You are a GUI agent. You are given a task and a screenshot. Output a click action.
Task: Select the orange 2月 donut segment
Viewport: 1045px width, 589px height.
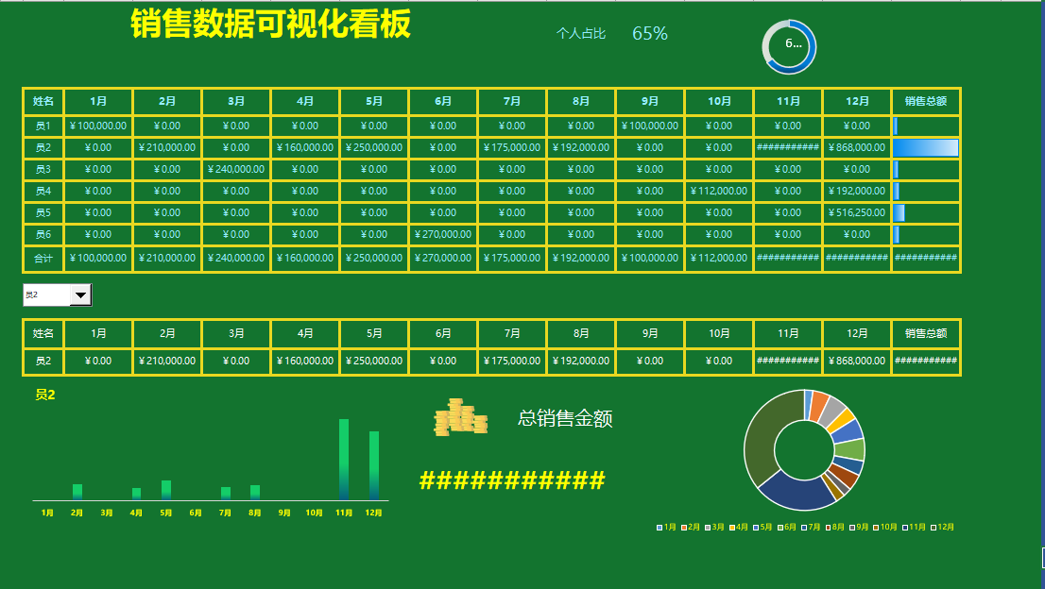click(819, 406)
